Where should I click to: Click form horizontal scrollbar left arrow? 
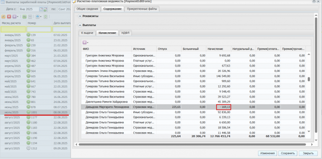pos(76,144)
